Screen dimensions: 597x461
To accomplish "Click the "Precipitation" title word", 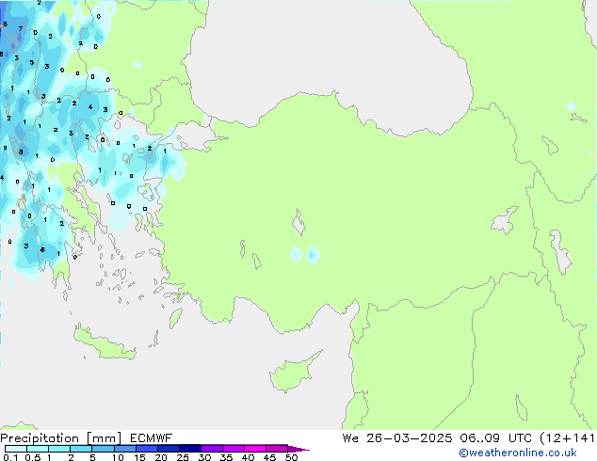I will pos(40,438).
